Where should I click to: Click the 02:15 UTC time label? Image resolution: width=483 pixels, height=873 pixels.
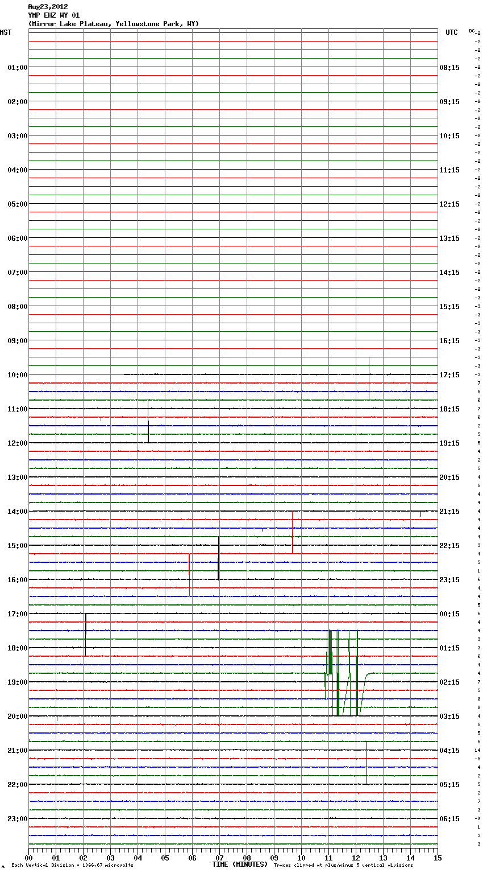449,682
